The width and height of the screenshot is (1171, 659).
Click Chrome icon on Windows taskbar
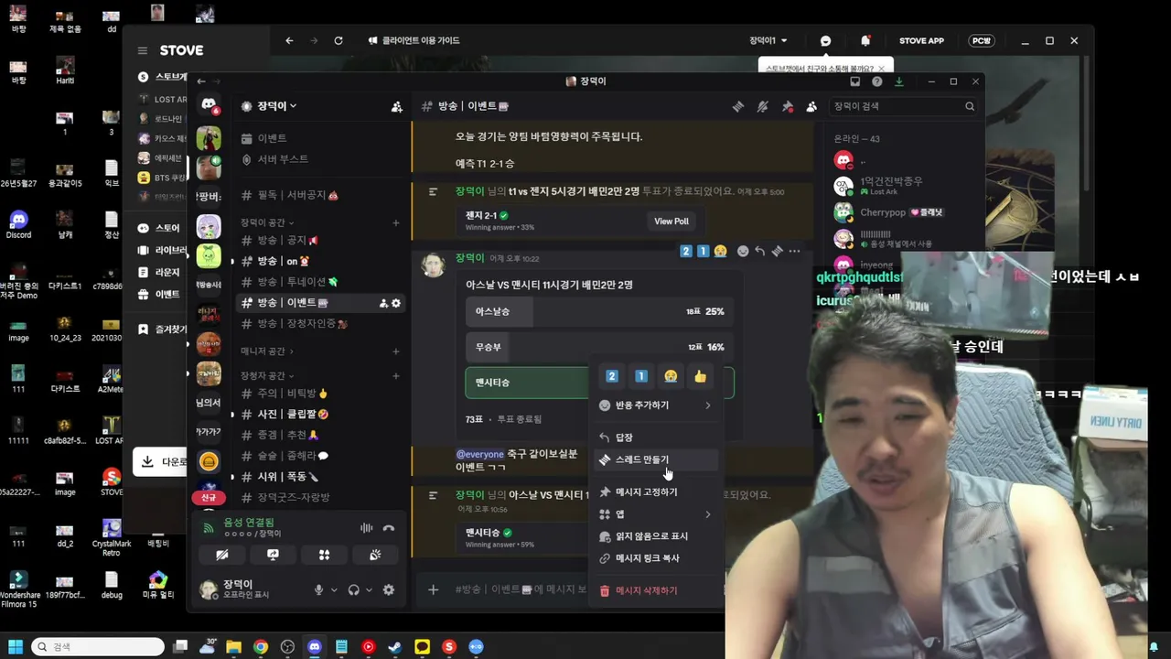261,647
